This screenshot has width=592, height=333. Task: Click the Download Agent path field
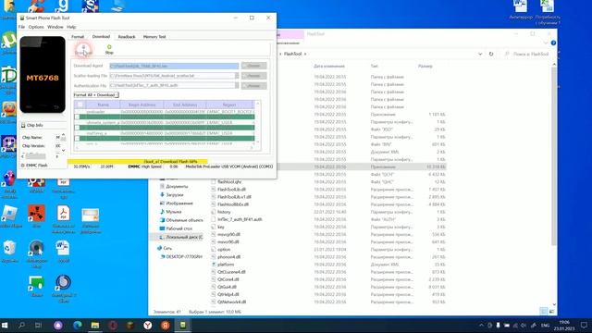(x=174, y=66)
